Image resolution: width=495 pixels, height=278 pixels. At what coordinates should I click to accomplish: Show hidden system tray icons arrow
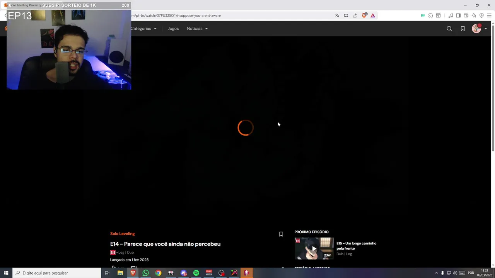click(436, 273)
